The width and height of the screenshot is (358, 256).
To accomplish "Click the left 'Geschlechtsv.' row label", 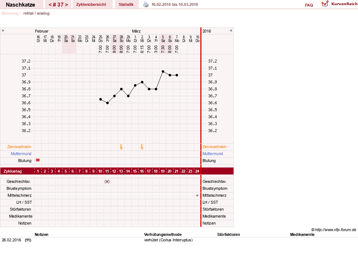I will [19, 181].
